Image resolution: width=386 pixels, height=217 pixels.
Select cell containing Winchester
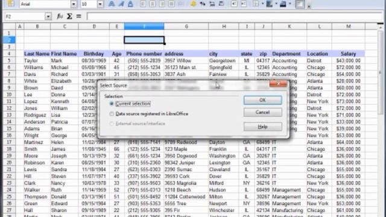[x=224, y=210]
